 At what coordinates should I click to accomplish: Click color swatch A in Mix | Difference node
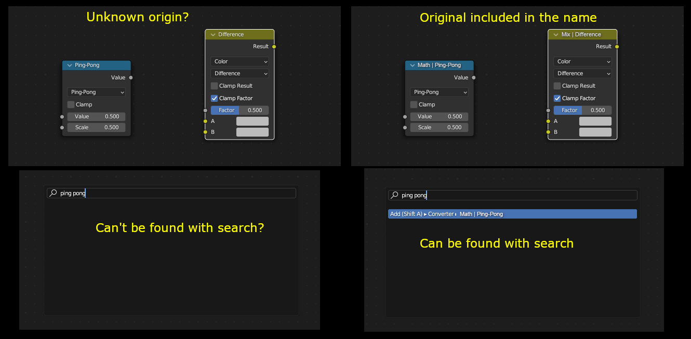coord(595,121)
